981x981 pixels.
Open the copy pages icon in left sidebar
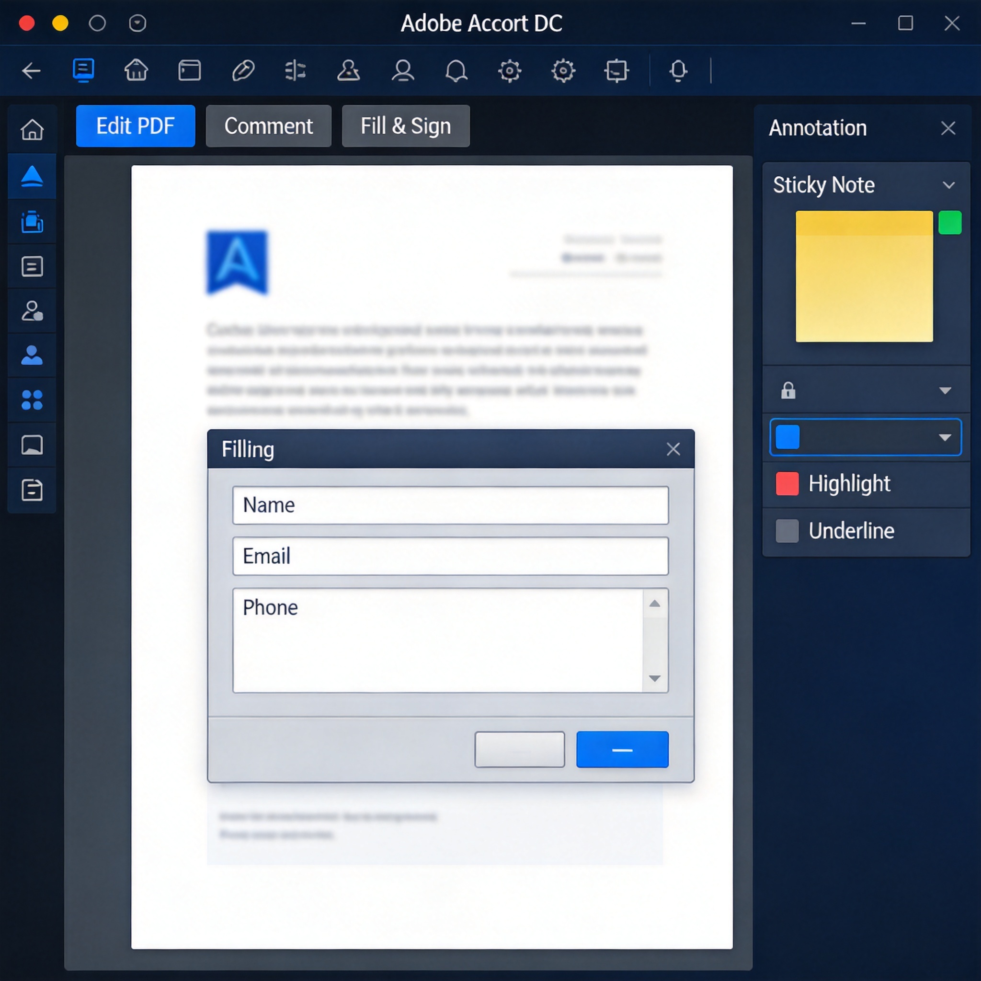point(32,221)
